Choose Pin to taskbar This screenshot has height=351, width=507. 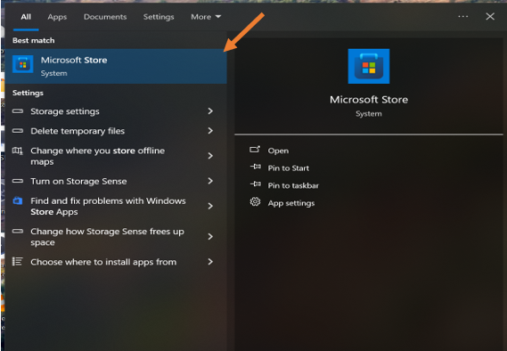tap(293, 185)
